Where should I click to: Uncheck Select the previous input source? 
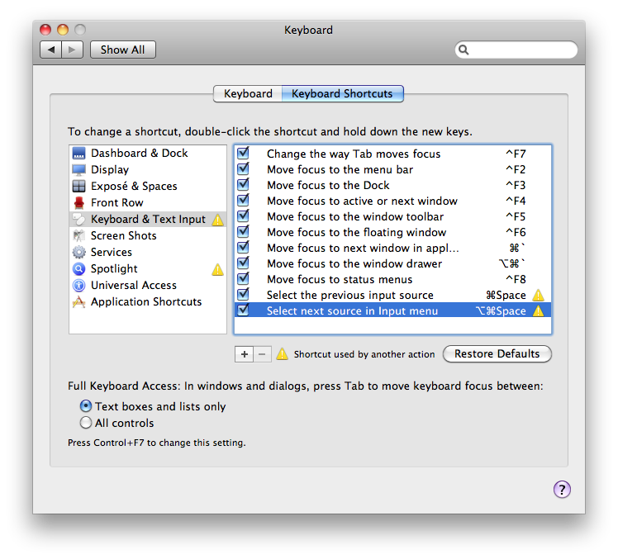243,294
